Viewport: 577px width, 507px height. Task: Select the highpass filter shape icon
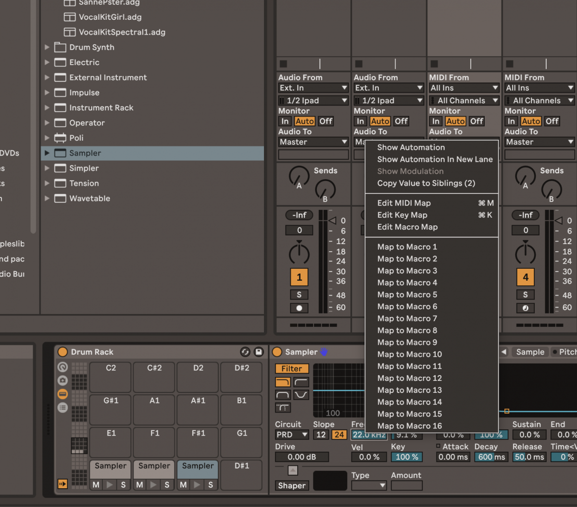pyautogui.click(x=301, y=382)
